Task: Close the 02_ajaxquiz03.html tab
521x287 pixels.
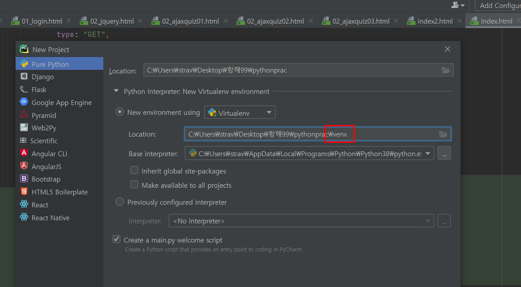Action: 396,21
